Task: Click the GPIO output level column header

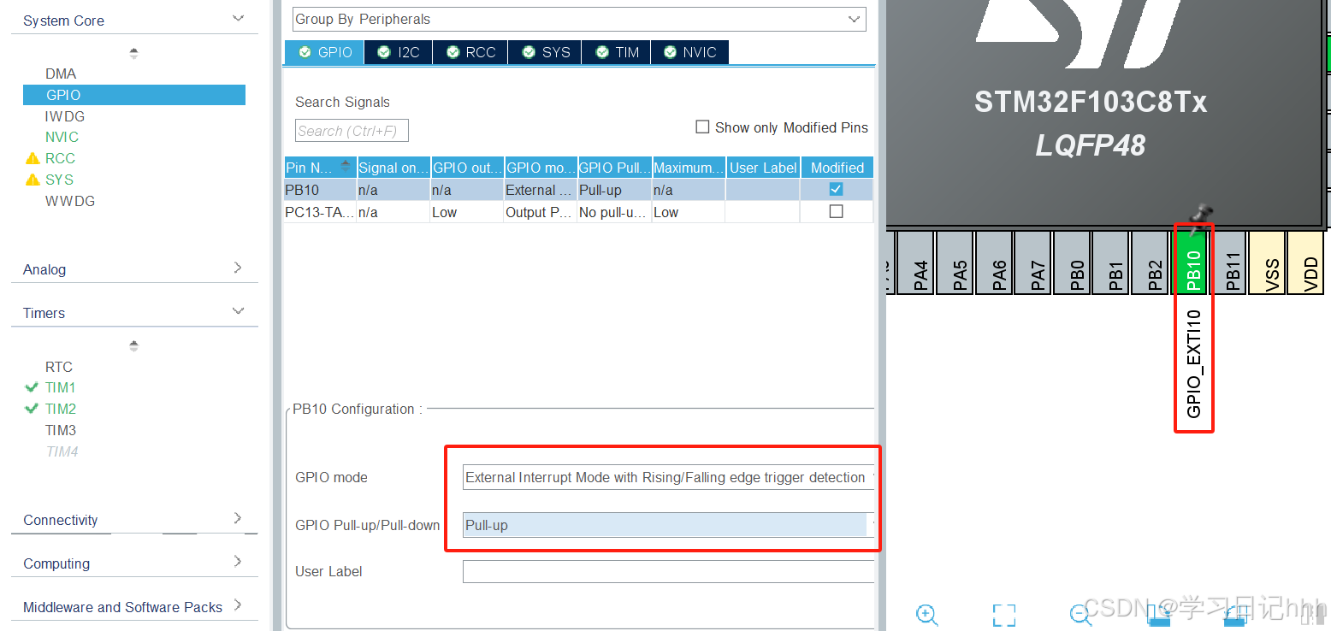Action: (x=467, y=168)
